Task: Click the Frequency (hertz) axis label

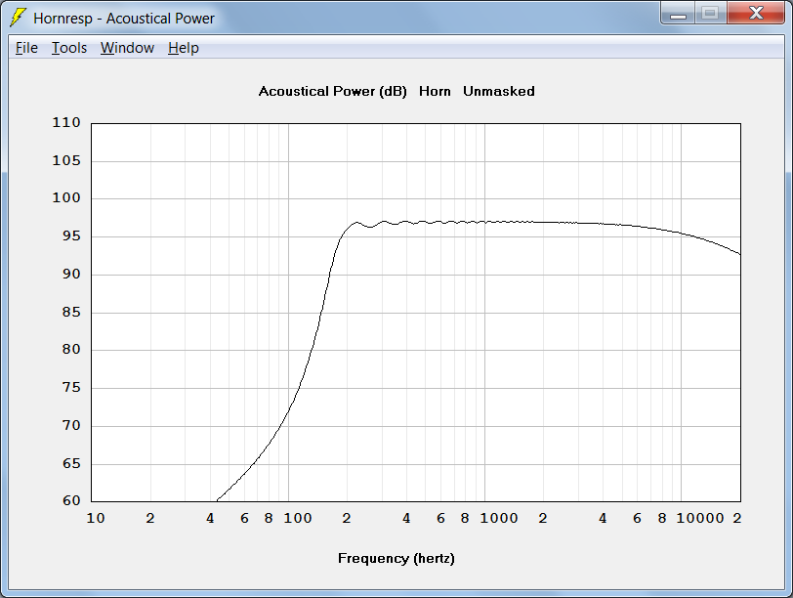Action: click(396, 559)
